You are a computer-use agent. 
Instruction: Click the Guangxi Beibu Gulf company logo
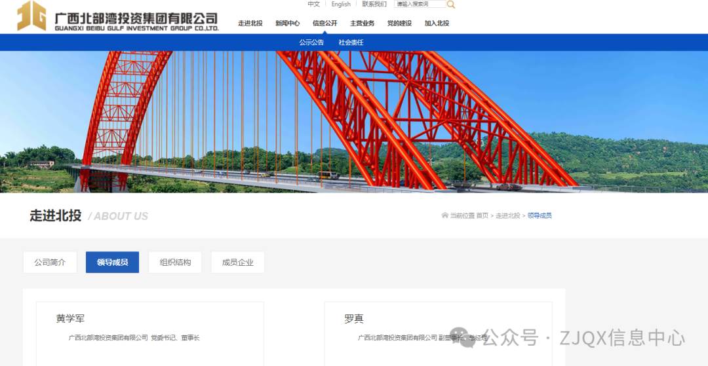pyautogui.click(x=118, y=17)
